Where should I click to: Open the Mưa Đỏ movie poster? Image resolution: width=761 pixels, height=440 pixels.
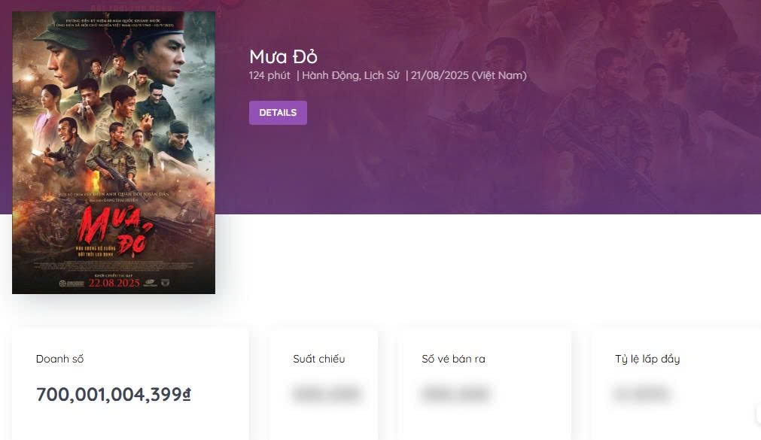(x=113, y=150)
